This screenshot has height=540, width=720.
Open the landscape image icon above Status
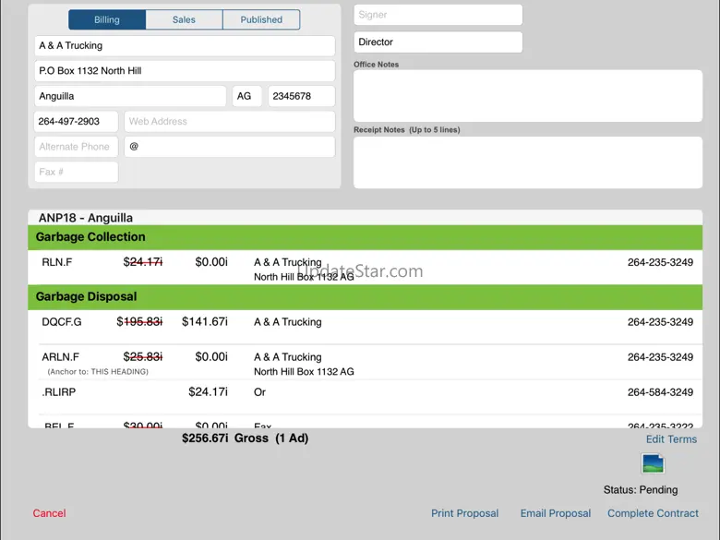(x=653, y=463)
